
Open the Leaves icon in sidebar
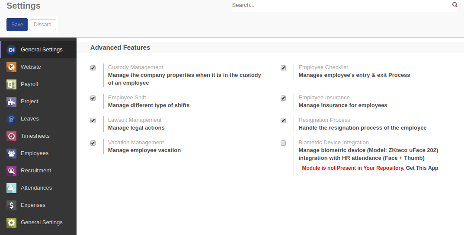(x=12, y=119)
